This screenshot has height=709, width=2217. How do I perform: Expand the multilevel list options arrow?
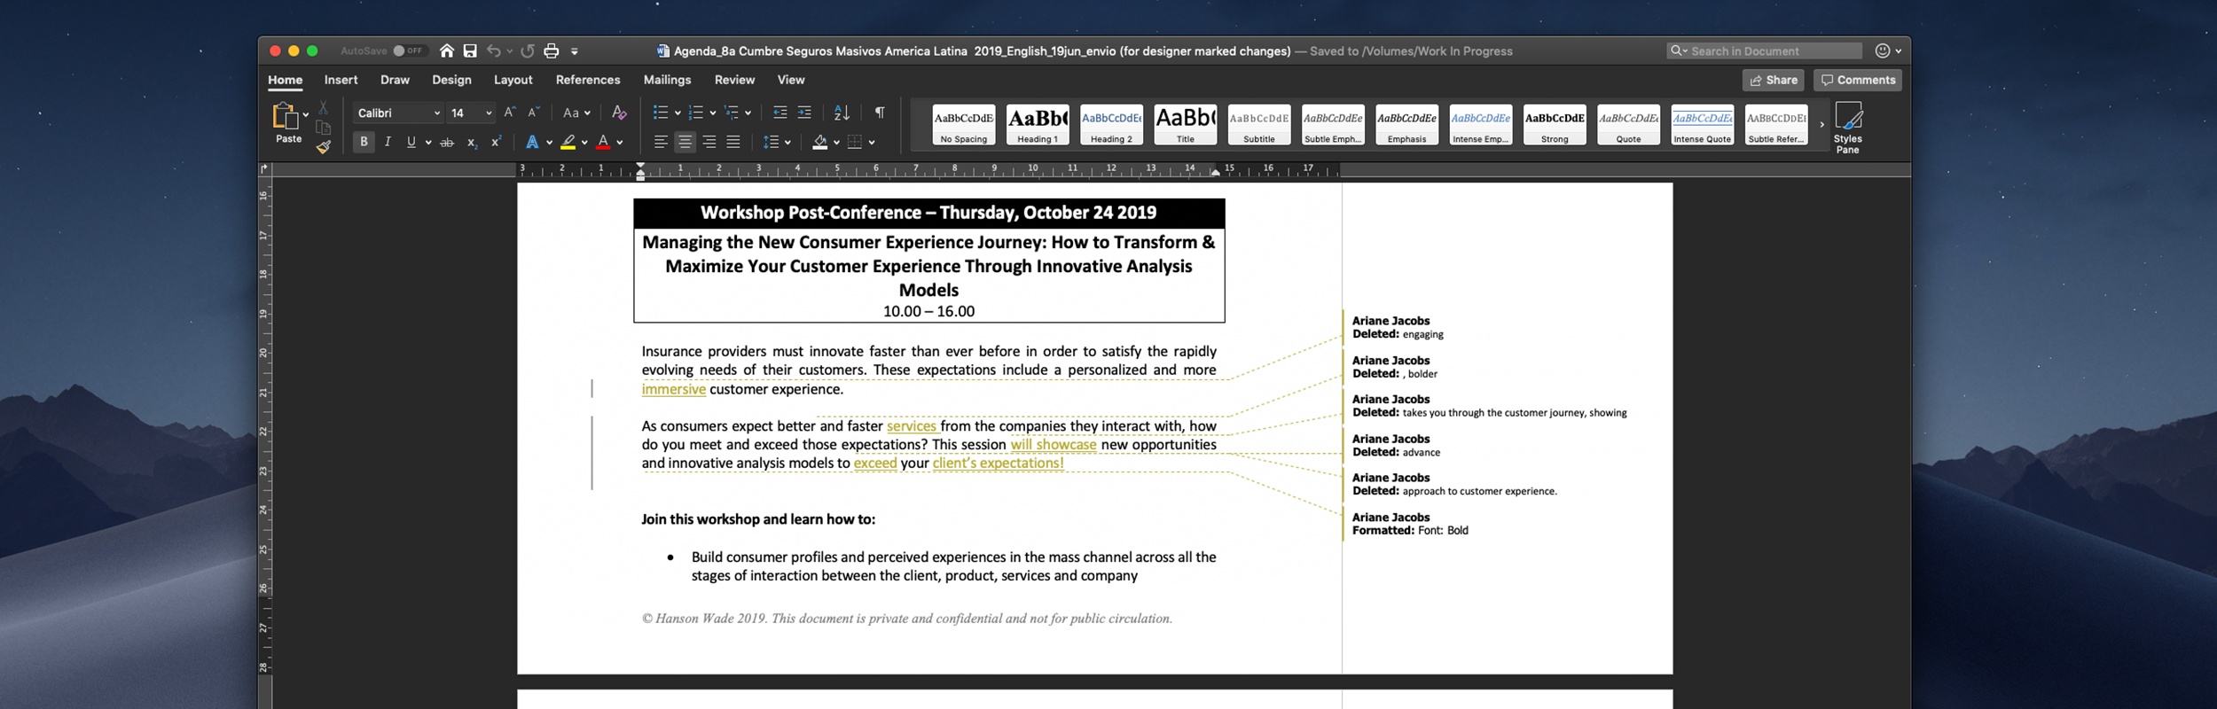(x=748, y=113)
